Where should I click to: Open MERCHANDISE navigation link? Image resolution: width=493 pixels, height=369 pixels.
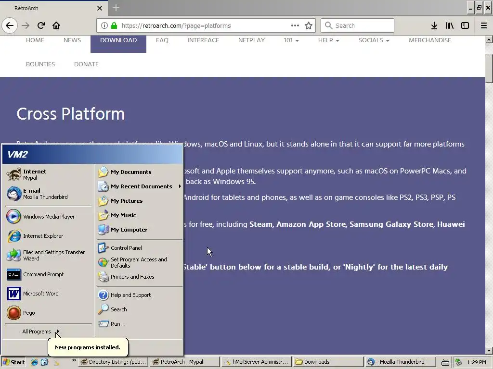(x=430, y=40)
